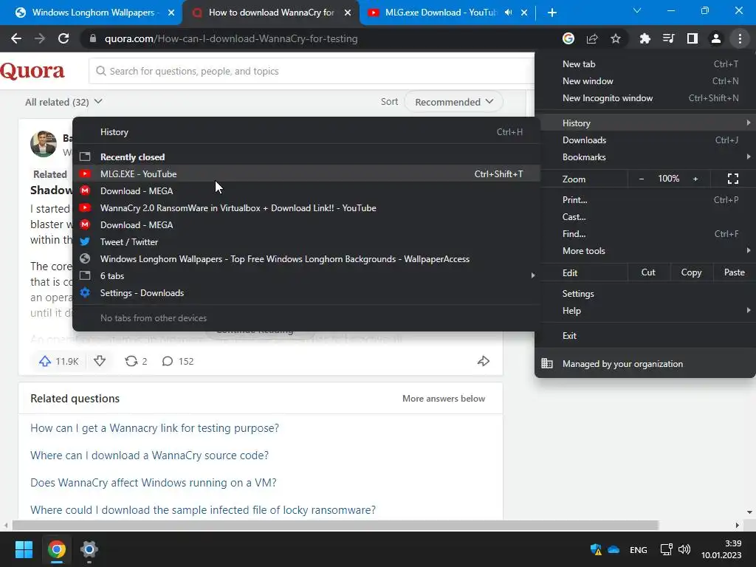
Task: Select New window menu item
Action: point(645,81)
